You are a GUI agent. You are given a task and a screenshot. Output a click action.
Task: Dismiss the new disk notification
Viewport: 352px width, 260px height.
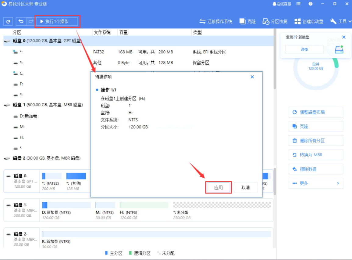(344, 37)
